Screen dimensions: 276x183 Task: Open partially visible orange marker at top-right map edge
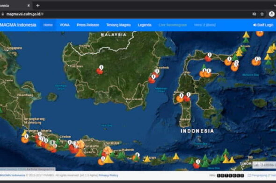[260, 34]
